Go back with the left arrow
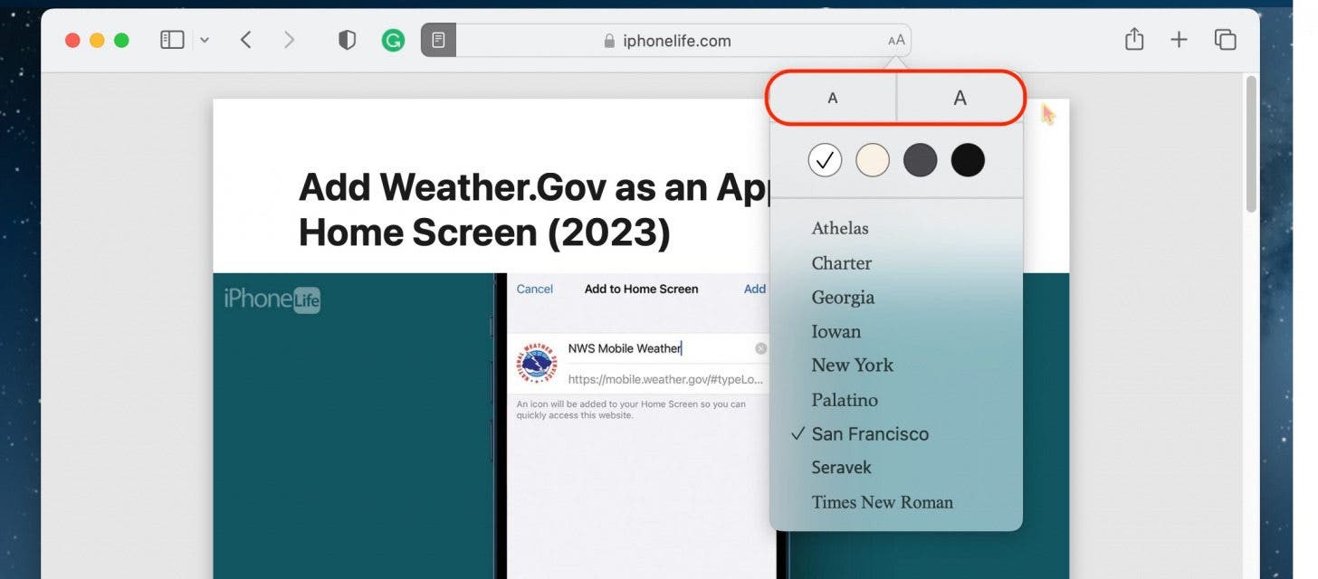Image resolution: width=1318 pixels, height=579 pixels. (x=245, y=40)
